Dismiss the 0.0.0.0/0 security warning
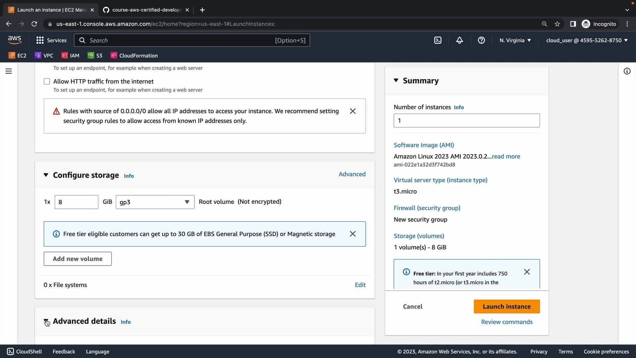Image resolution: width=636 pixels, height=358 pixels. [x=352, y=111]
